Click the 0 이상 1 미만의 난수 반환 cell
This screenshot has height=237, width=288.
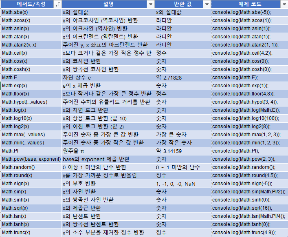(108, 167)
